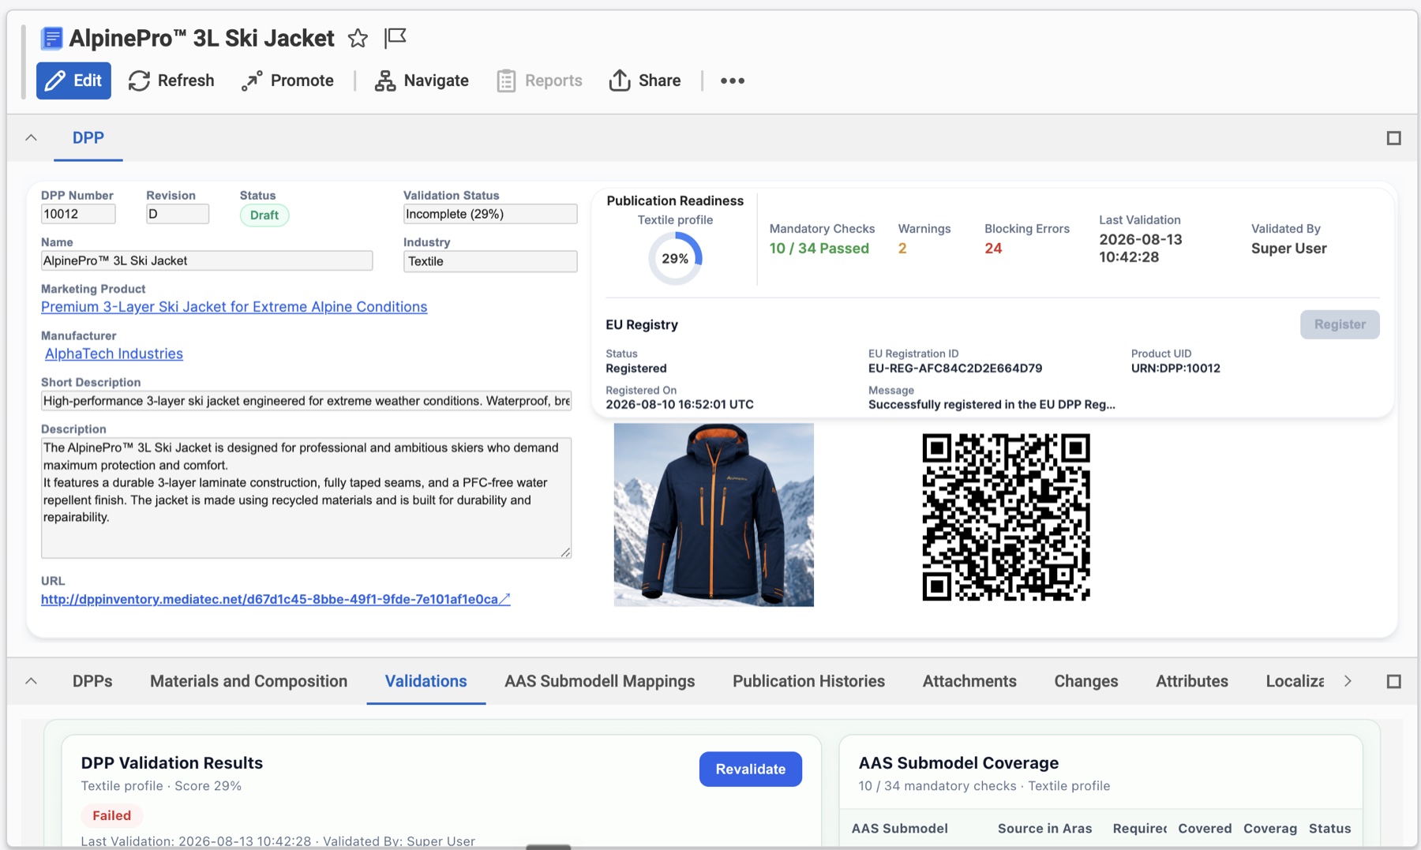Click the registry Message text
Image resolution: width=1421 pixels, height=850 pixels.
992,405
